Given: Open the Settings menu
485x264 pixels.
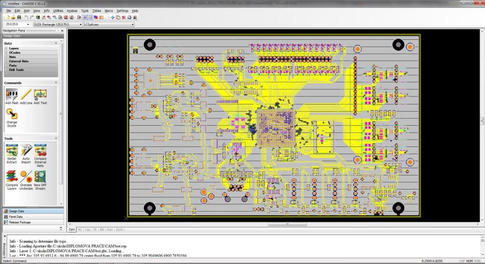Looking at the screenshot, I should pos(122,11).
